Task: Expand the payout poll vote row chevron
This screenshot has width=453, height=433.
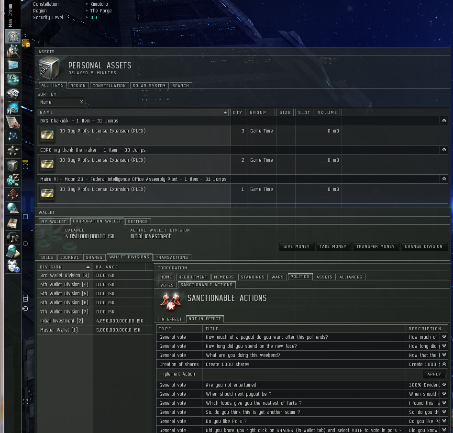Action: [x=444, y=337]
